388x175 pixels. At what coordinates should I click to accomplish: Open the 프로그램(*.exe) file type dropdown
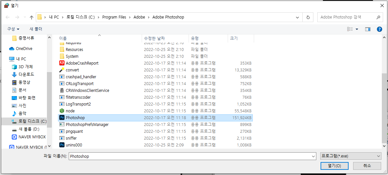[x=351, y=156]
